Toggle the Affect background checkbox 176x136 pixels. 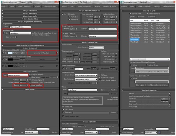click(x=30, y=80)
